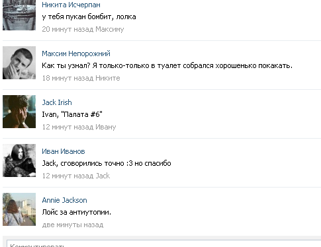Click the '20 минут назад' timestamp
The height and width of the screenshot is (247, 321).
point(68,29)
